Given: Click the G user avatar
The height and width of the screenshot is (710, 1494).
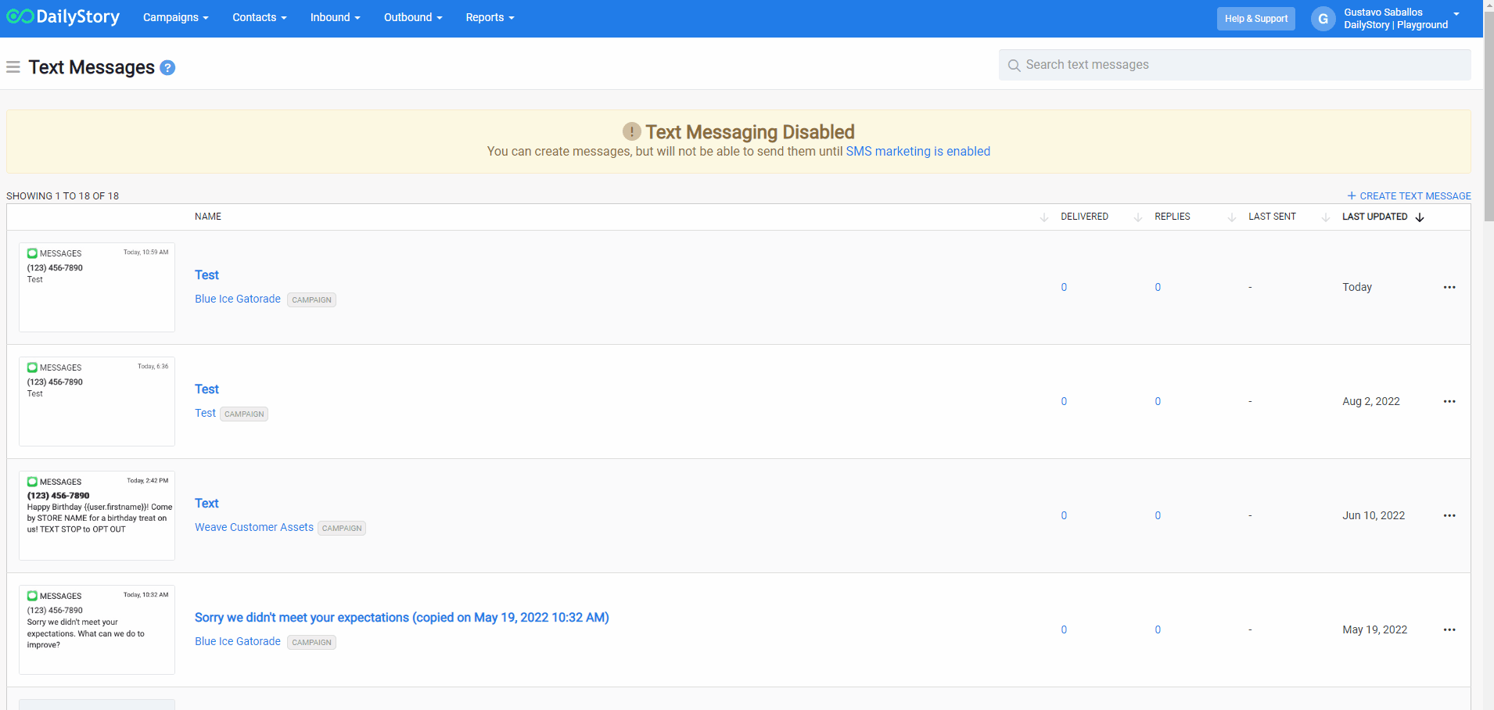Looking at the screenshot, I should point(1323,19).
